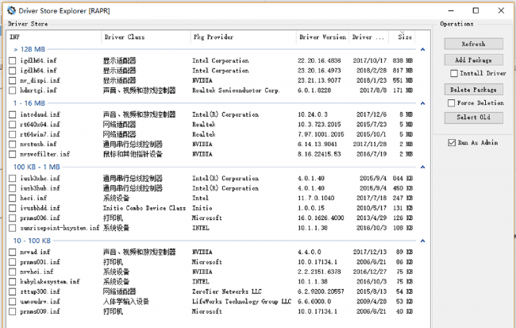Tick the iusb3xhc.inf checkbox
Image resolution: width=516 pixels, height=328 pixels.
point(13,179)
